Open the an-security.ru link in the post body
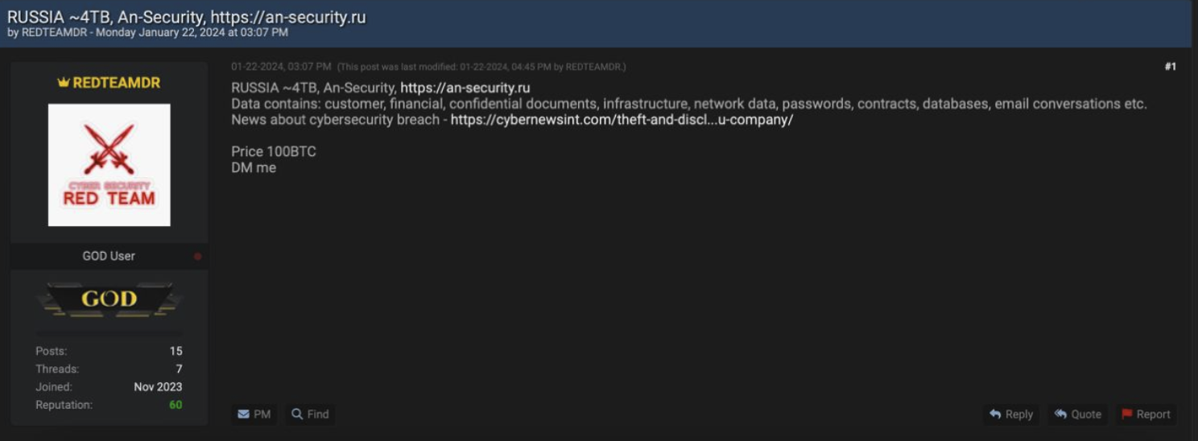1198x441 pixels. pyautogui.click(x=465, y=88)
